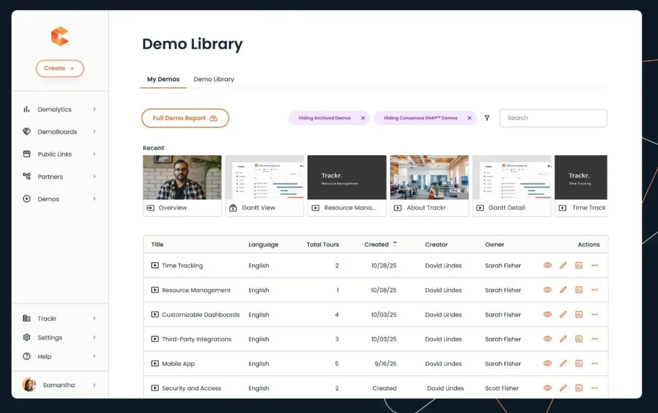Switch to the My Demos tab
Viewport: 658px width, 413px height.
click(163, 79)
